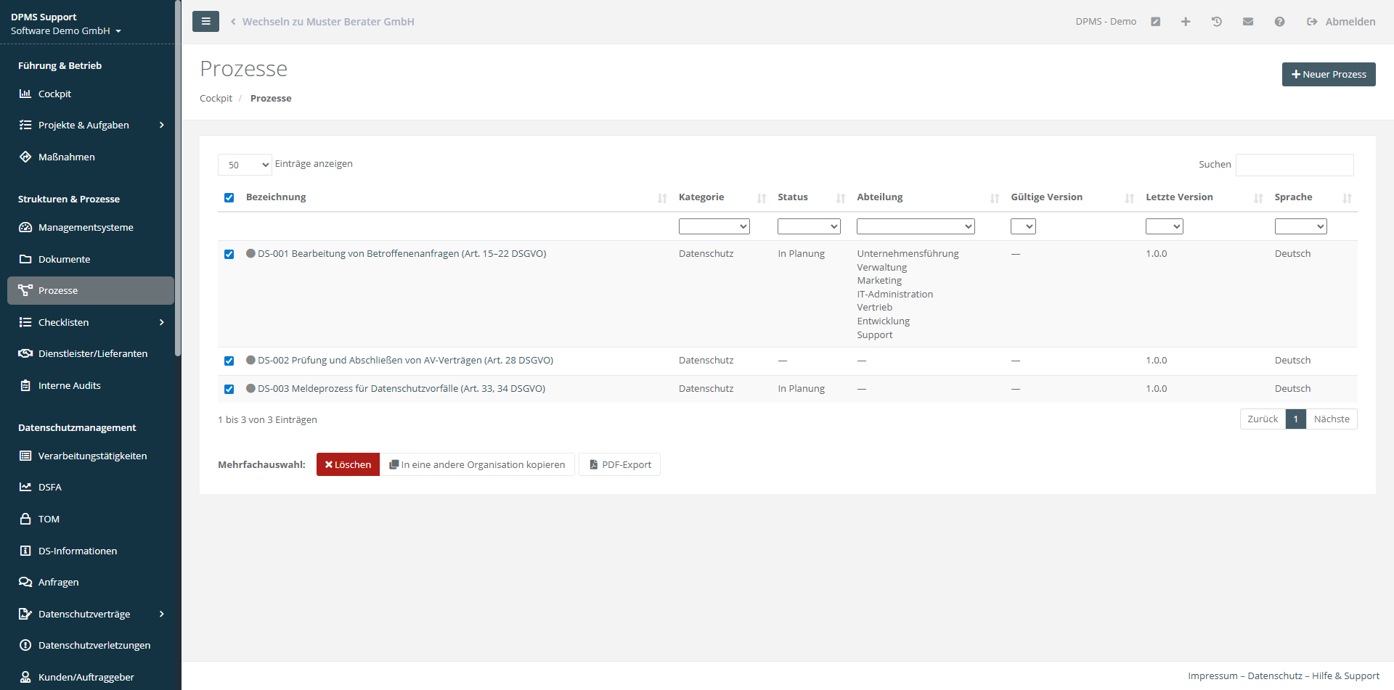Go to Interne Audits sidebar item
This screenshot has height=690, width=1394.
tap(70, 385)
